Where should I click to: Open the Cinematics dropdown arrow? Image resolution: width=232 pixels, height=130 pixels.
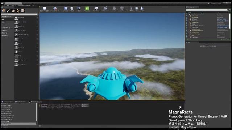pyautogui.click(x=109, y=9)
